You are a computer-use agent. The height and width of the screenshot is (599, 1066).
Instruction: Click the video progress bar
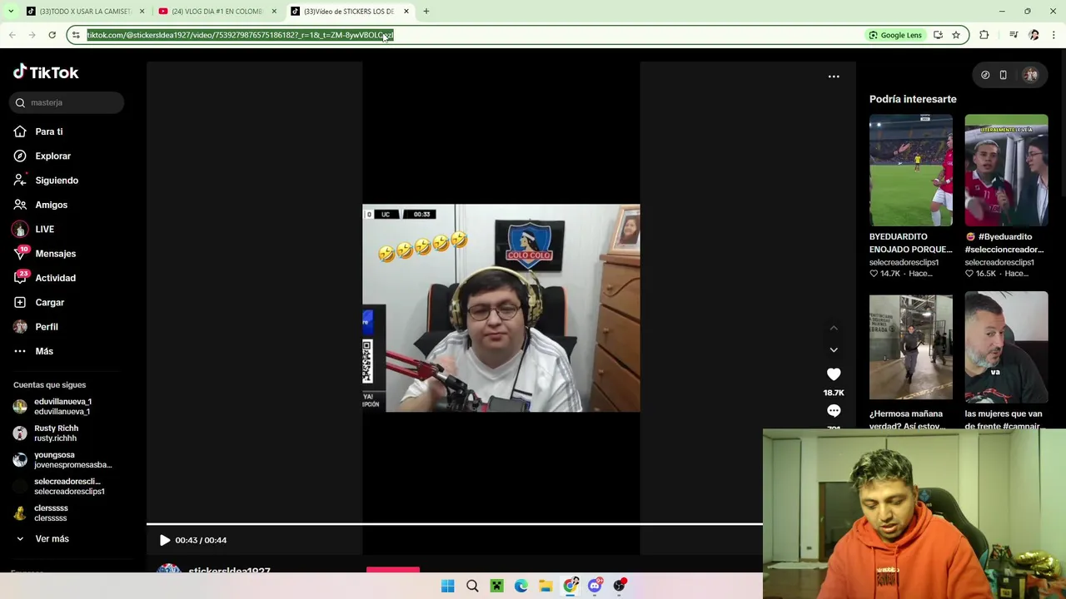(x=455, y=524)
